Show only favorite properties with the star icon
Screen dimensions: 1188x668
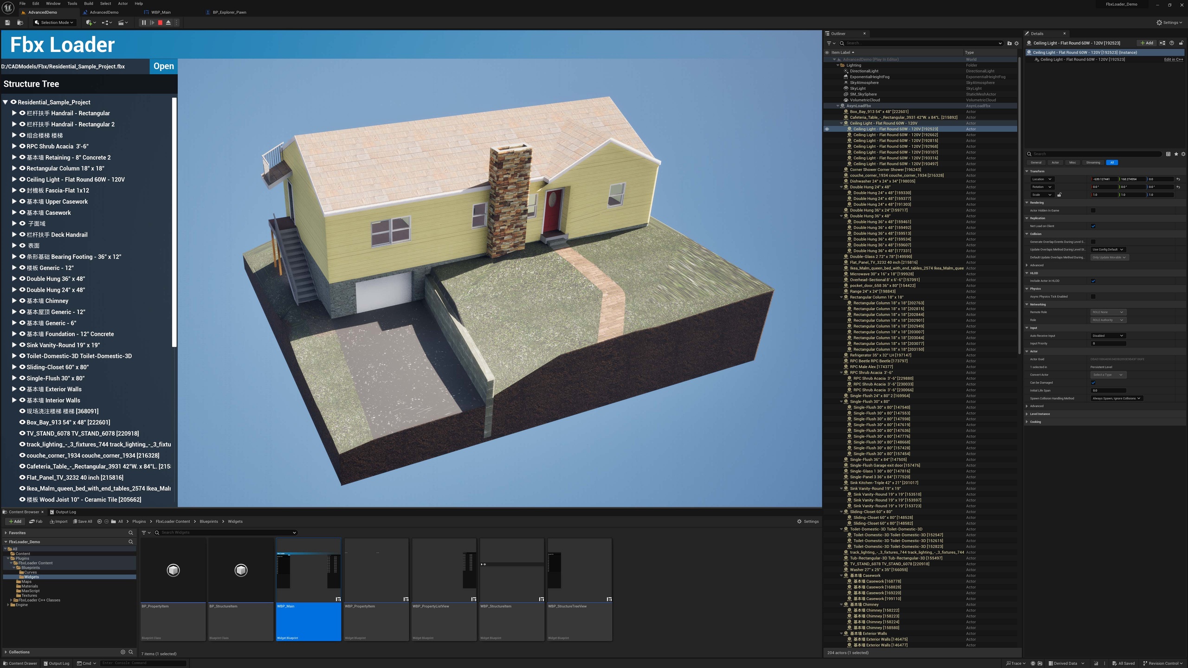click(x=1176, y=154)
